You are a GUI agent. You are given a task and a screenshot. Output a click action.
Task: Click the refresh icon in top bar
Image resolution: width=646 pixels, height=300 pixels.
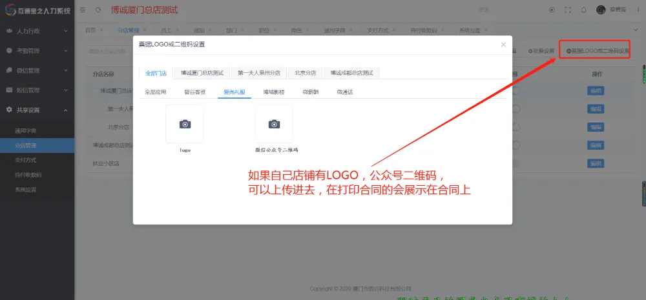coord(98,10)
